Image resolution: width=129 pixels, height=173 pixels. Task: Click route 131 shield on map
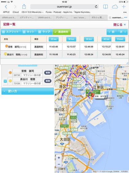click(62, 144)
